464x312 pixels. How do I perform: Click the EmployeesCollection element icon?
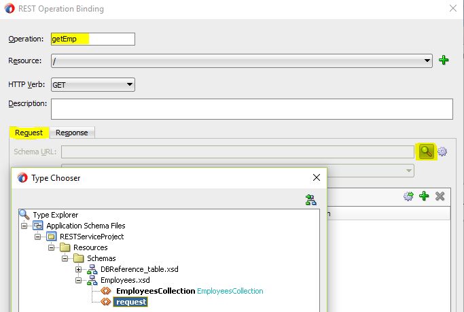click(x=106, y=291)
